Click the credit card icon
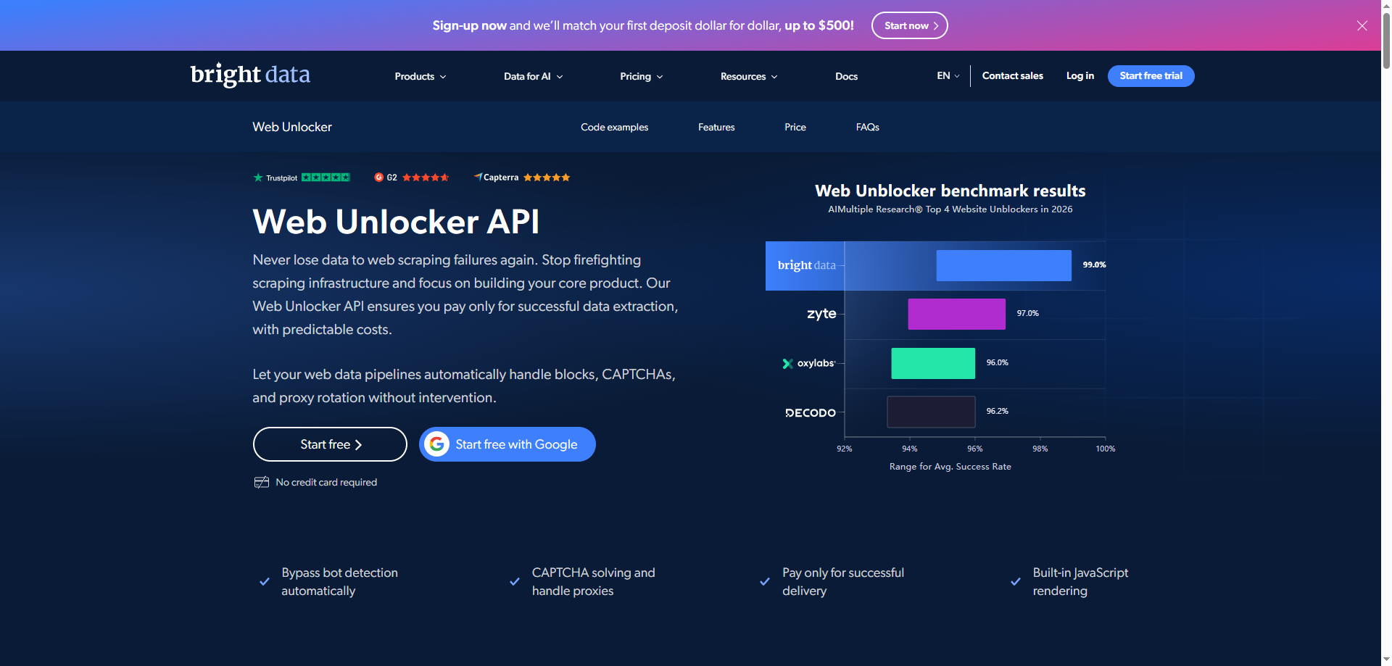The height and width of the screenshot is (666, 1392). point(262,483)
